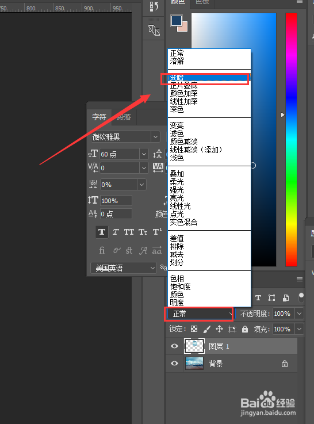Click the baseline shift 0 点 field
Image resolution: width=314 pixels, height=424 pixels.
pos(116,214)
